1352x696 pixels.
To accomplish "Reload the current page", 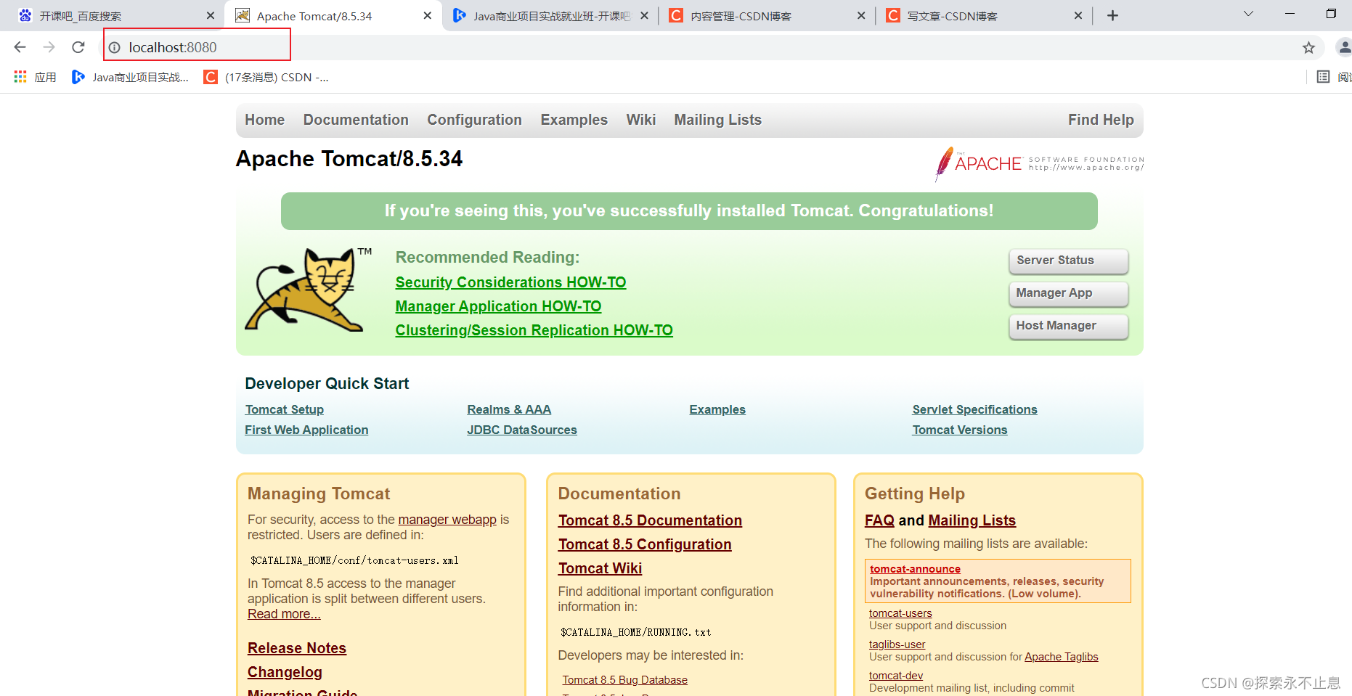I will pos(78,47).
